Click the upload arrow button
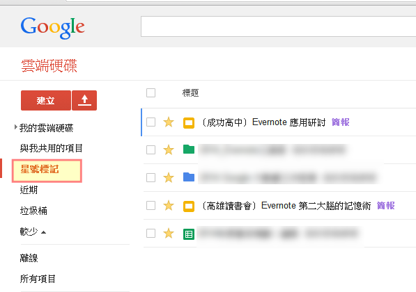Viewport: 416px width, 292px height. [84, 100]
